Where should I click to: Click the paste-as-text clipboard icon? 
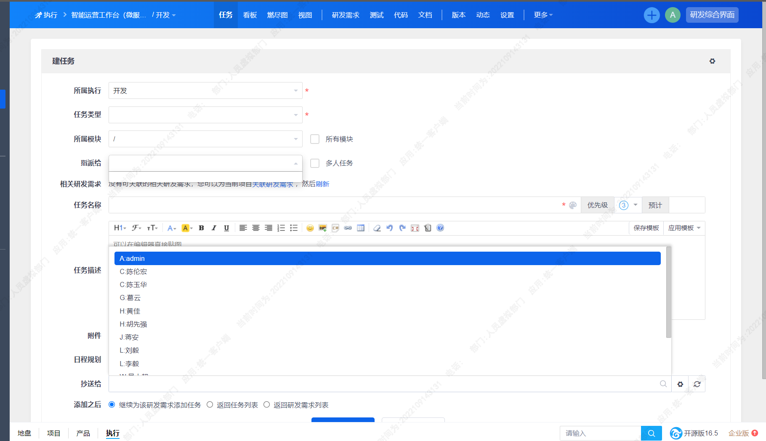point(428,228)
